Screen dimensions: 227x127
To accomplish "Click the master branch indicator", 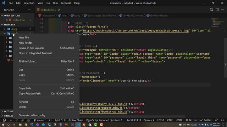I will (x=40, y=120).
